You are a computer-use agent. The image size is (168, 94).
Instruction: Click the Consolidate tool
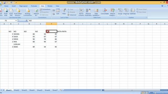[105, 11]
